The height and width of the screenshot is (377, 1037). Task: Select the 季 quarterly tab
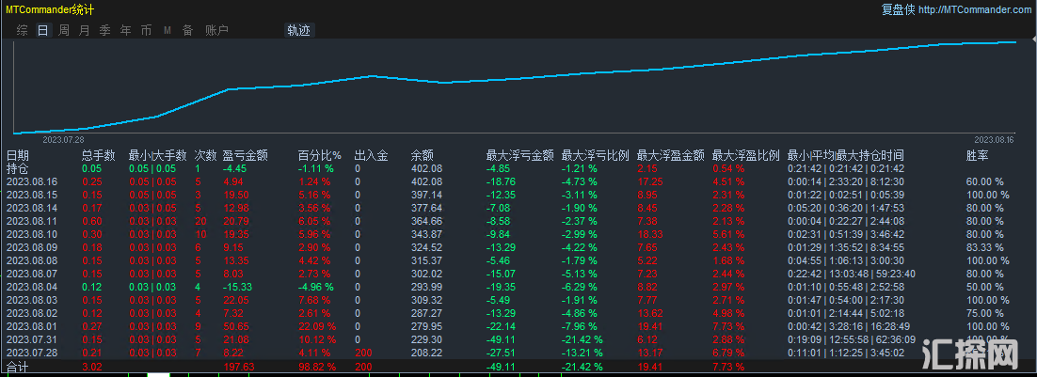[104, 30]
